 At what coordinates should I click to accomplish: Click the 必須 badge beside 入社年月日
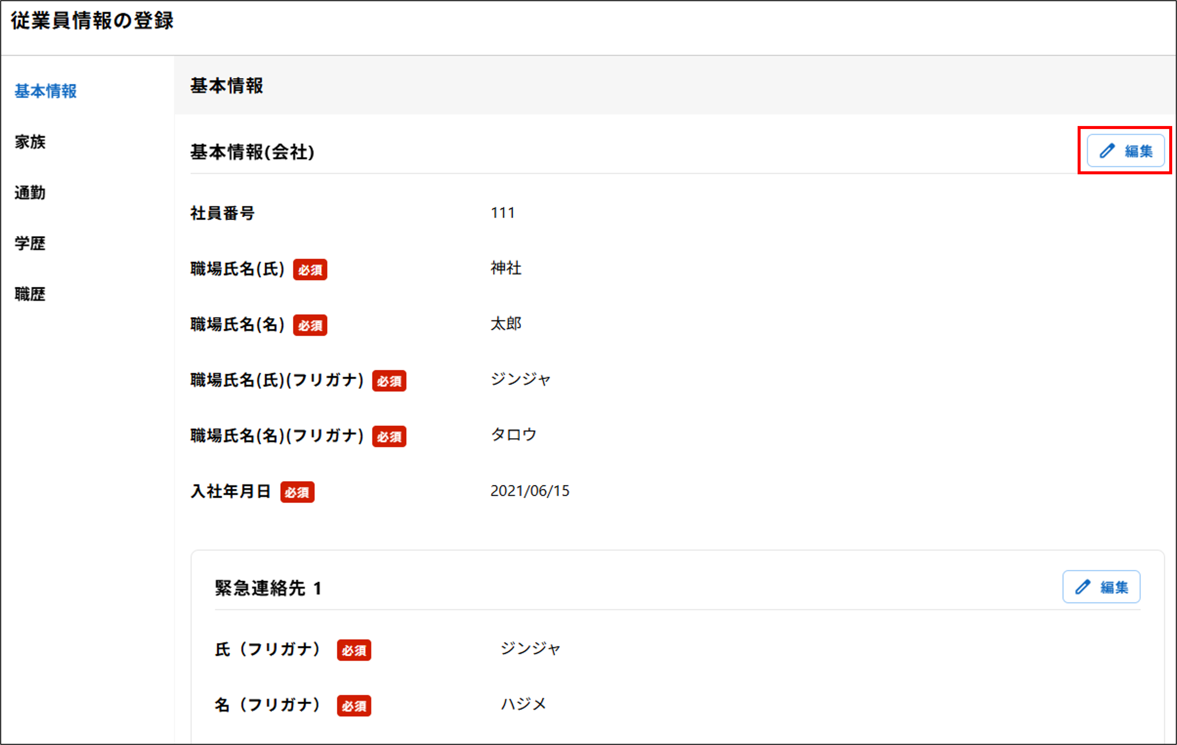click(297, 493)
